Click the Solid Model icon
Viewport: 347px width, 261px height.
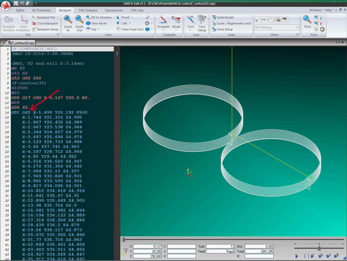214,17
